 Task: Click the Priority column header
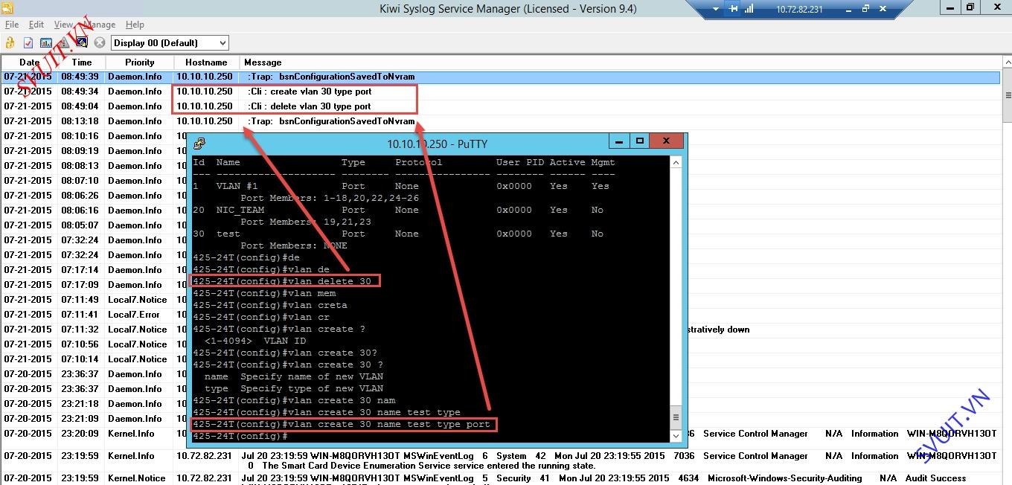140,62
